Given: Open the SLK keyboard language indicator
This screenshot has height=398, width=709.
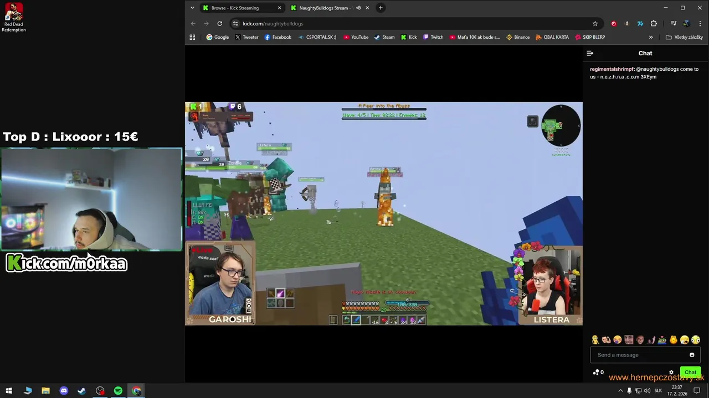Looking at the screenshot, I should (658, 391).
